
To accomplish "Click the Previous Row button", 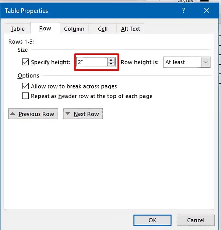I will click(33, 114).
